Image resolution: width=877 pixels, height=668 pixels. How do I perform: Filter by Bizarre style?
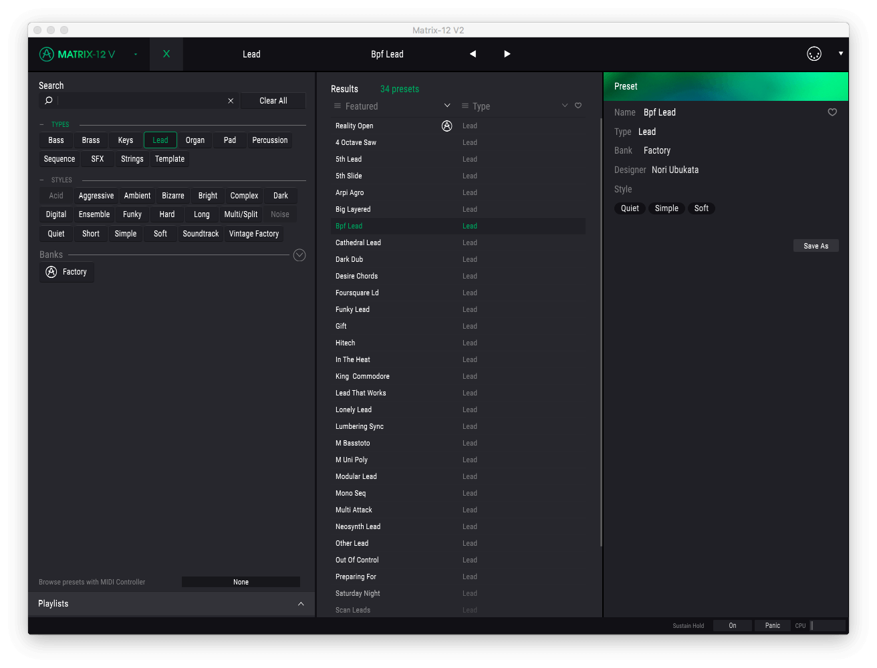click(x=173, y=196)
